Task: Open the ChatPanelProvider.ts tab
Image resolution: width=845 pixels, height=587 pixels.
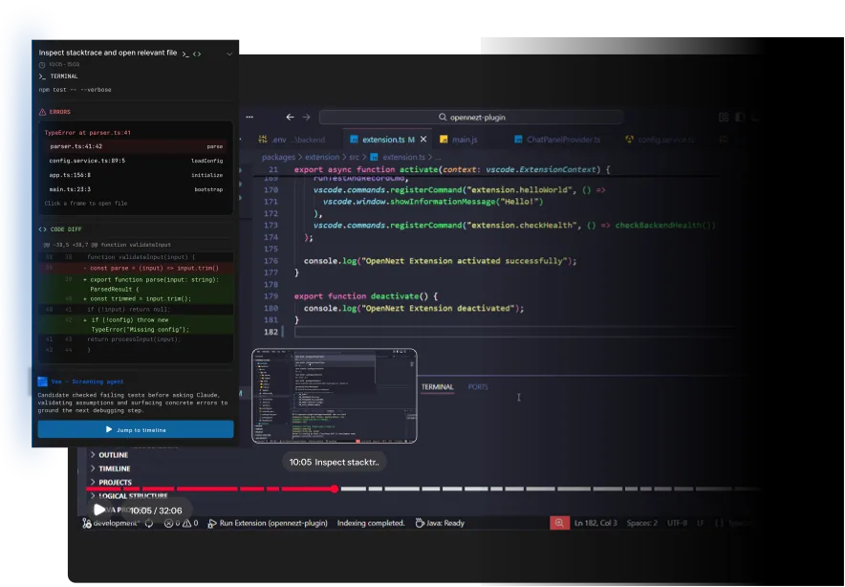Action: coord(558,140)
